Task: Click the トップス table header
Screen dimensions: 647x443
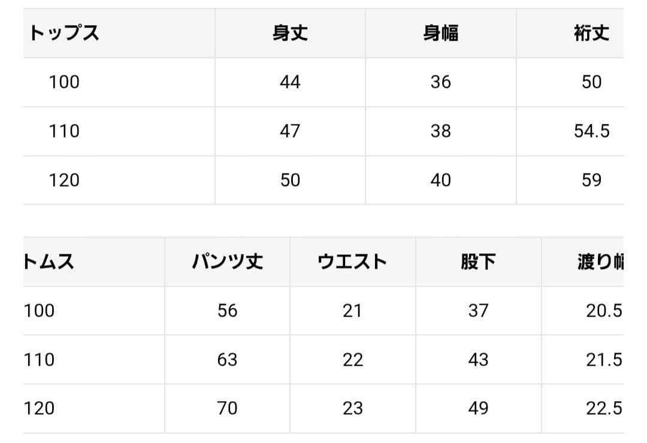Action: [65, 34]
